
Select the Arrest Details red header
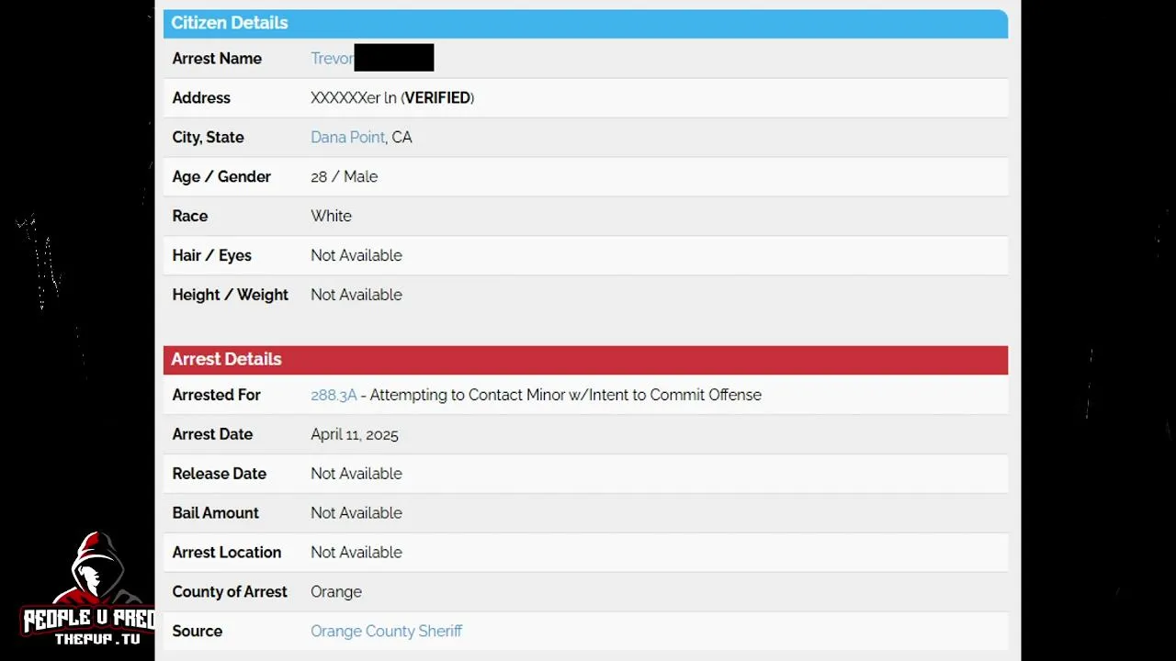click(585, 359)
